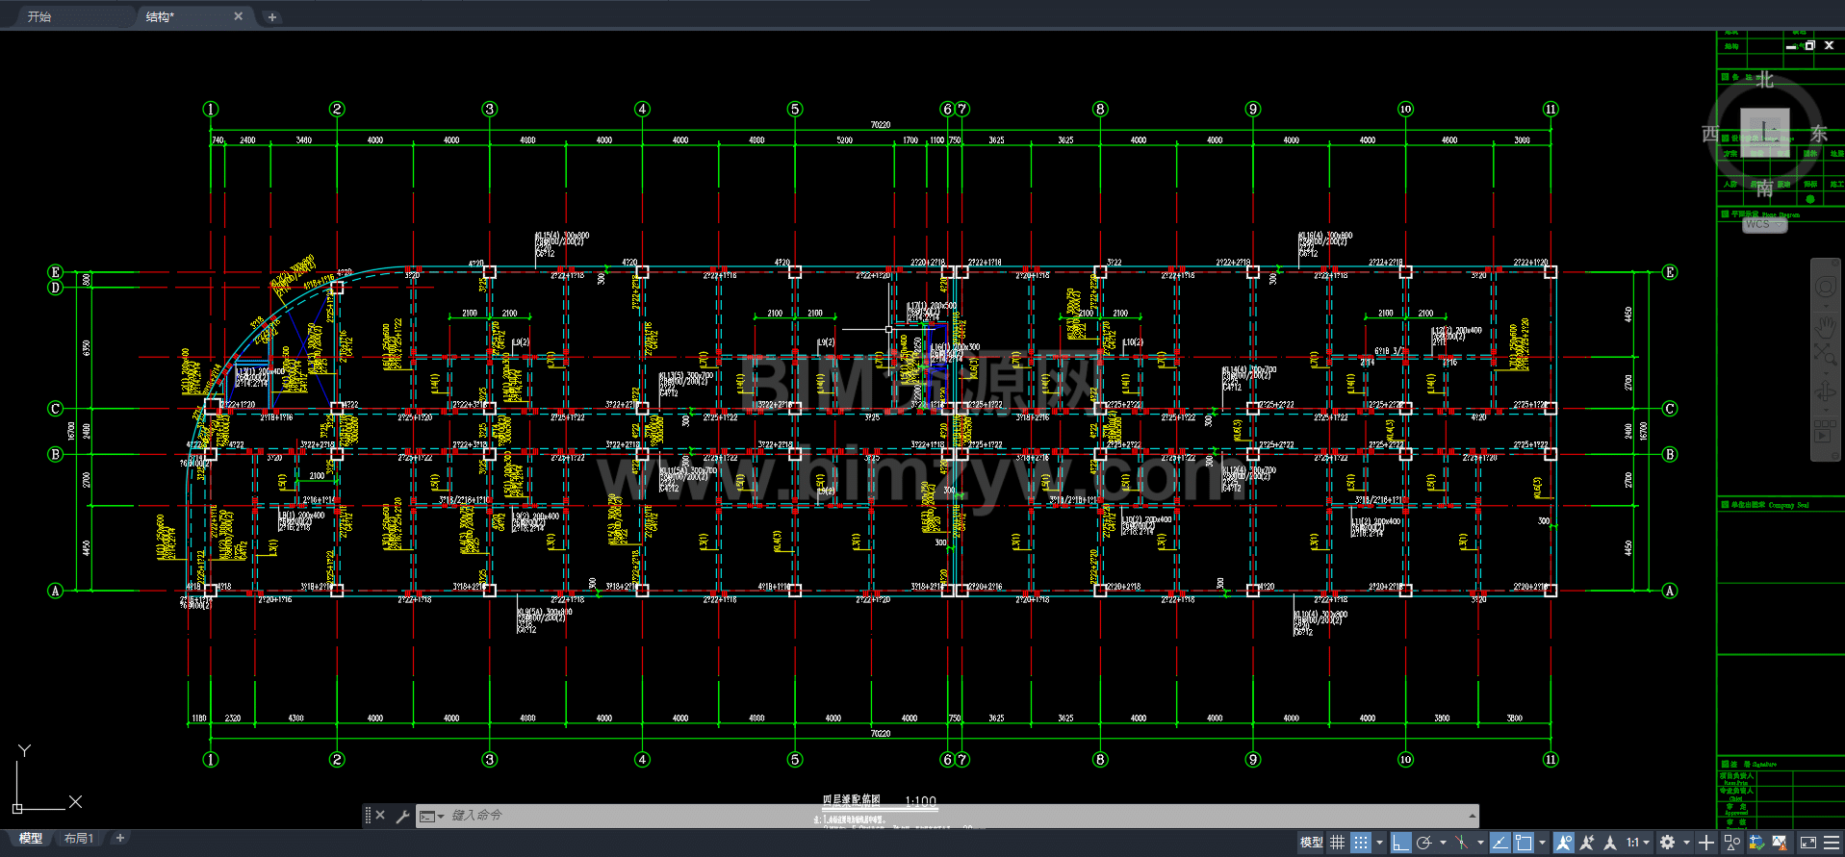Click the isometric drafting icon
This screenshot has width=1845, height=857.
pyautogui.click(x=1461, y=843)
